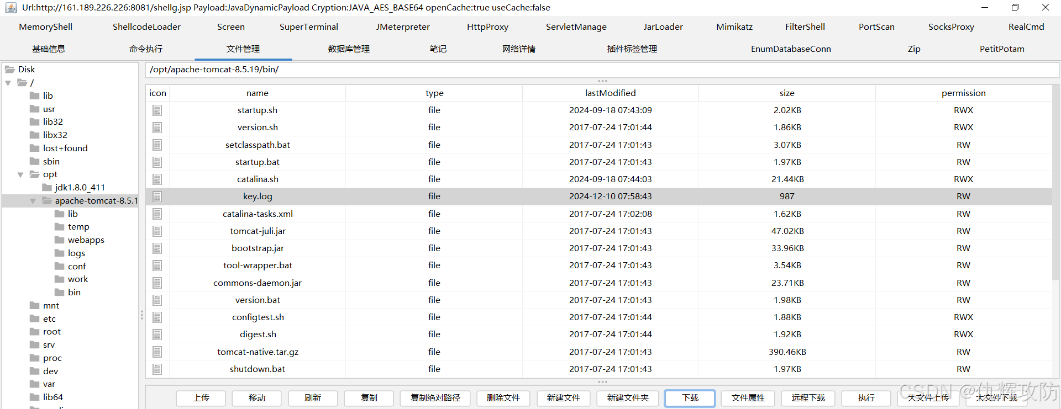Click the file icon beside configtest.sh
This screenshot has height=409, width=1061.
tap(157, 317)
